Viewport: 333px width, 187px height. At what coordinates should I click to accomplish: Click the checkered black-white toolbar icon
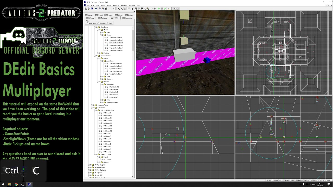click(x=142, y=9)
